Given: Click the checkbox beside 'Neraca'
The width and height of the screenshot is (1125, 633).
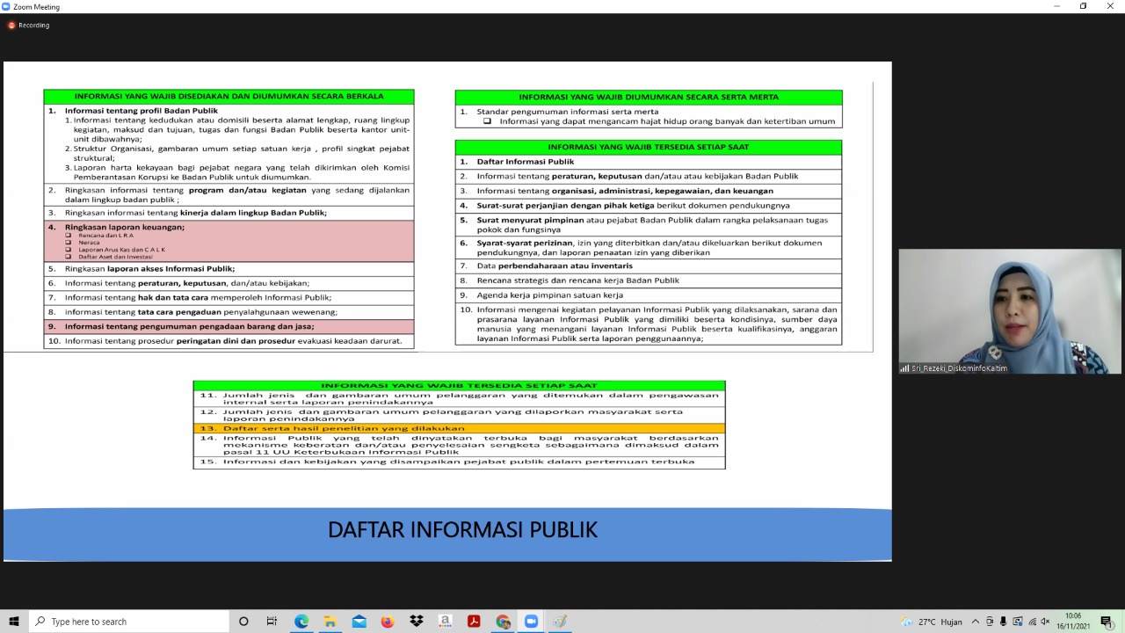Looking at the screenshot, I should (x=69, y=243).
